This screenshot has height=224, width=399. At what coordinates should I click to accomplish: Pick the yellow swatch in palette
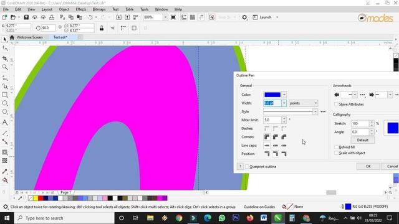coord(36,198)
